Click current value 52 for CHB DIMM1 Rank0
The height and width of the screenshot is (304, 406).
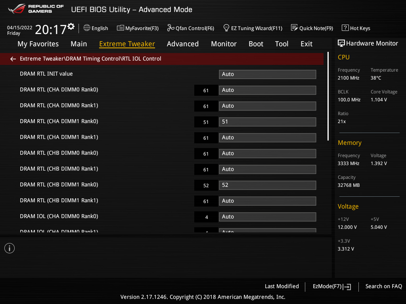click(x=206, y=185)
